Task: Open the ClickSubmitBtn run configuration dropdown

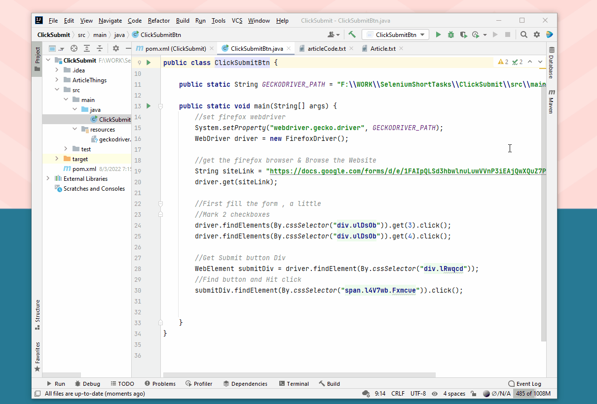Action: pos(395,34)
